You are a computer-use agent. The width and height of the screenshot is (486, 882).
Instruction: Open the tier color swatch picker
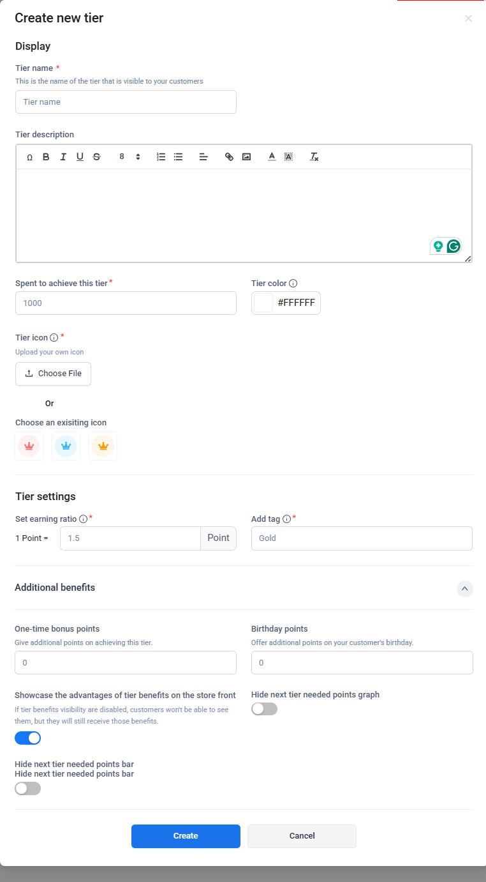(263, 303)
